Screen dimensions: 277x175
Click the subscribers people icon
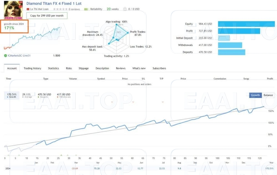125,9
